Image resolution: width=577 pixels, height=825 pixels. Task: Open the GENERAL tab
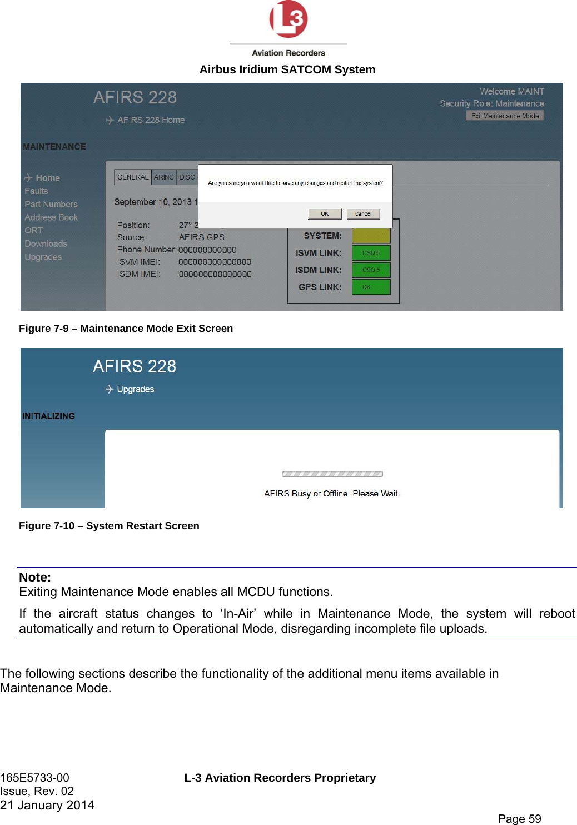coord(133,177)
